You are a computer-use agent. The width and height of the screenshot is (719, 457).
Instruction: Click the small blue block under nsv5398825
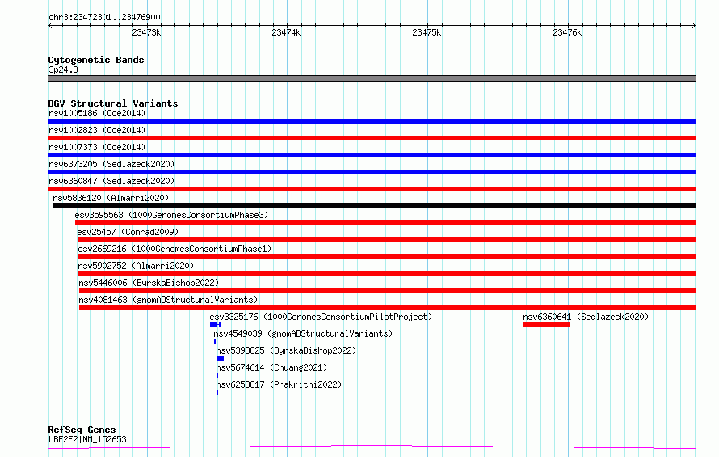click(220, 358)
